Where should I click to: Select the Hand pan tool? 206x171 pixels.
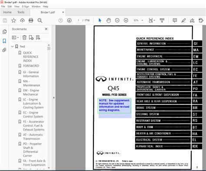click(x=109, y=20)
